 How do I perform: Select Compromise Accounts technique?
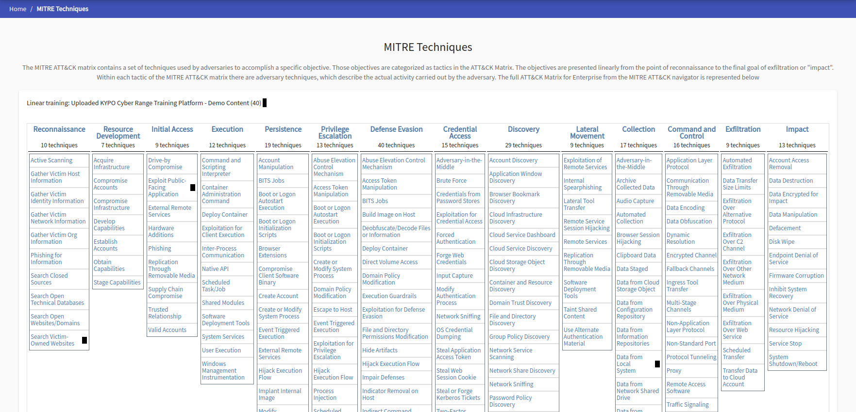pyautogui.click(x=111, y=184)
